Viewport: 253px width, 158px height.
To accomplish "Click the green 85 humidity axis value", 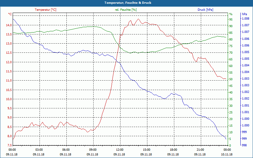I will (x=231, y=33).
